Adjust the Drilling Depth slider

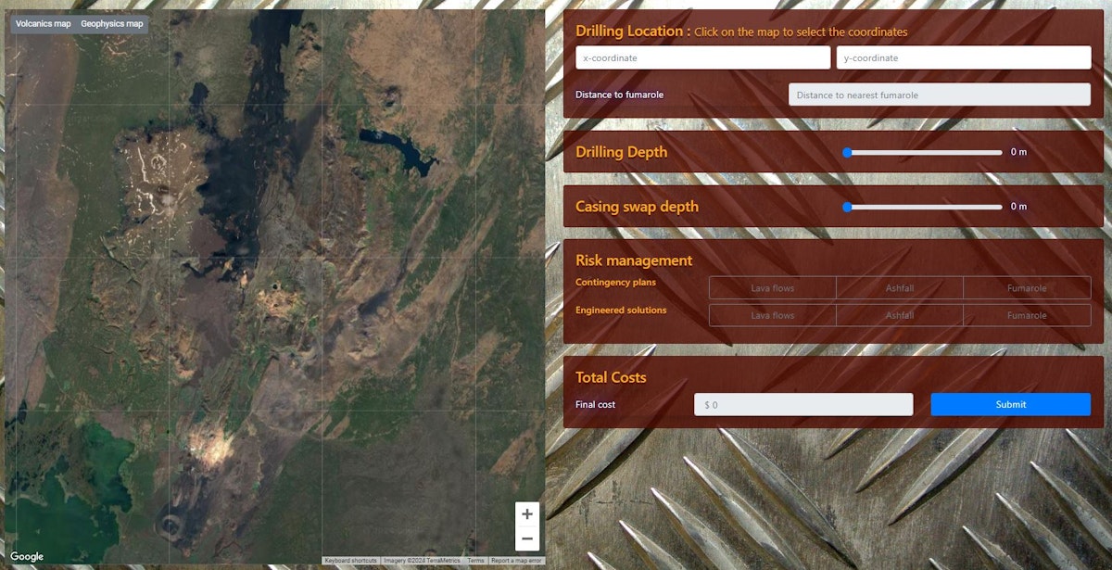[x=845, y=153]
